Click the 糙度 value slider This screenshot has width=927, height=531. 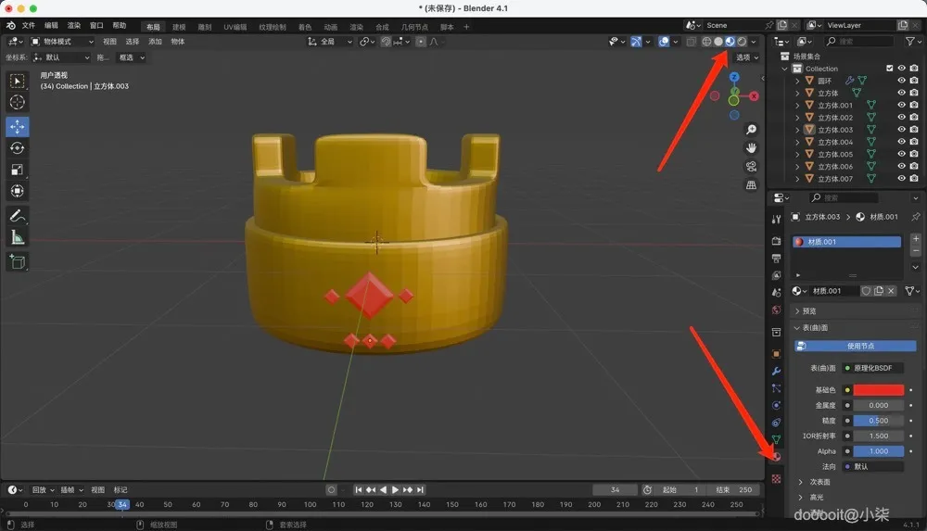pyautogui.click(x=878, y=421)
